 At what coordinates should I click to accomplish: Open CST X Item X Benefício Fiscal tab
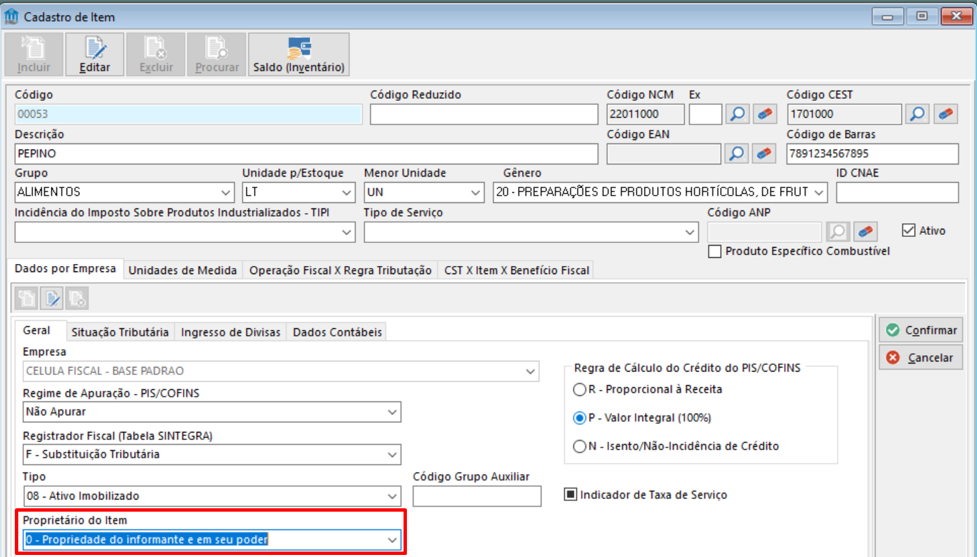point(517,270)
